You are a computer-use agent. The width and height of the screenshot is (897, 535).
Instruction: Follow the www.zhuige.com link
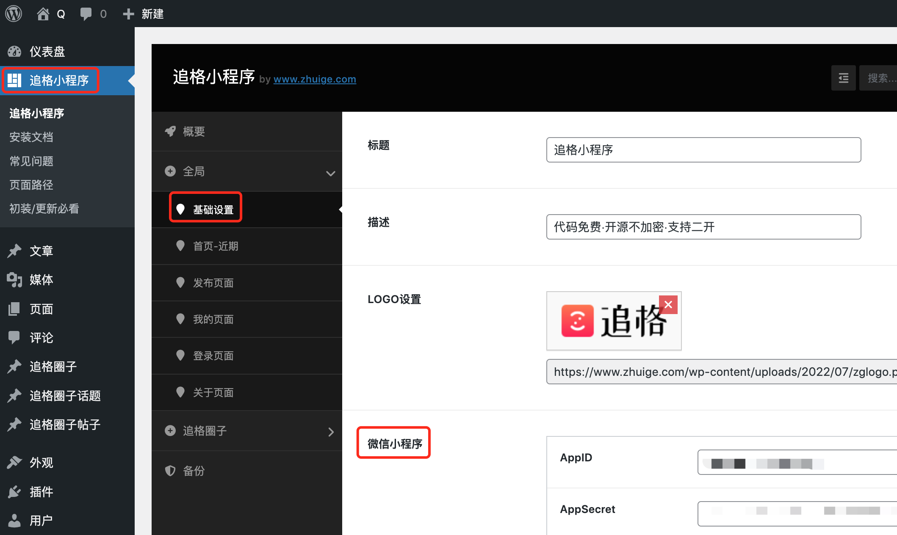click(315, 79)
